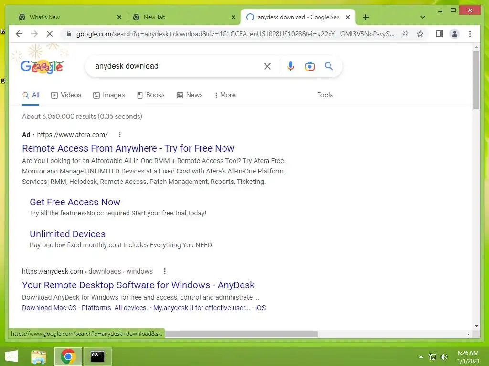Open the anydesk.com result options menu
The image size is (489, 366).
pos(165,271)
